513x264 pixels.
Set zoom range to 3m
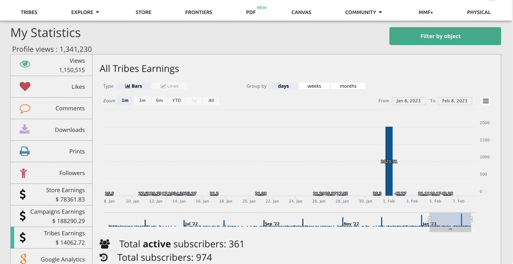pyautogui.click(x=142, y=100)
